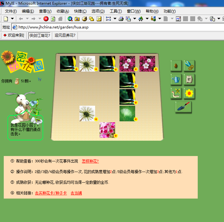This screenshot has width=224, height=222.
Task: Select the worm pest-control tool
Action: coord(176,93)
